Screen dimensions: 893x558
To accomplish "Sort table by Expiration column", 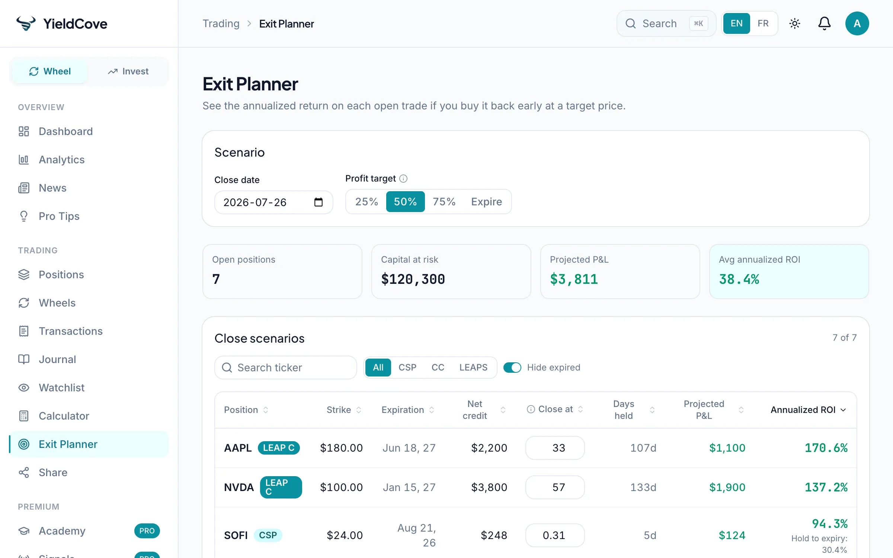I will pyautogui.click(x=408, y=410).
